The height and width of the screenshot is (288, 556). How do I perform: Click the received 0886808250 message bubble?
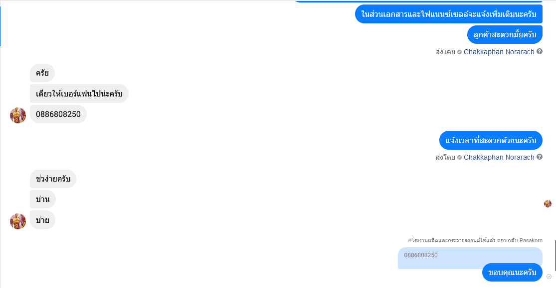click(x=58, y=114)
